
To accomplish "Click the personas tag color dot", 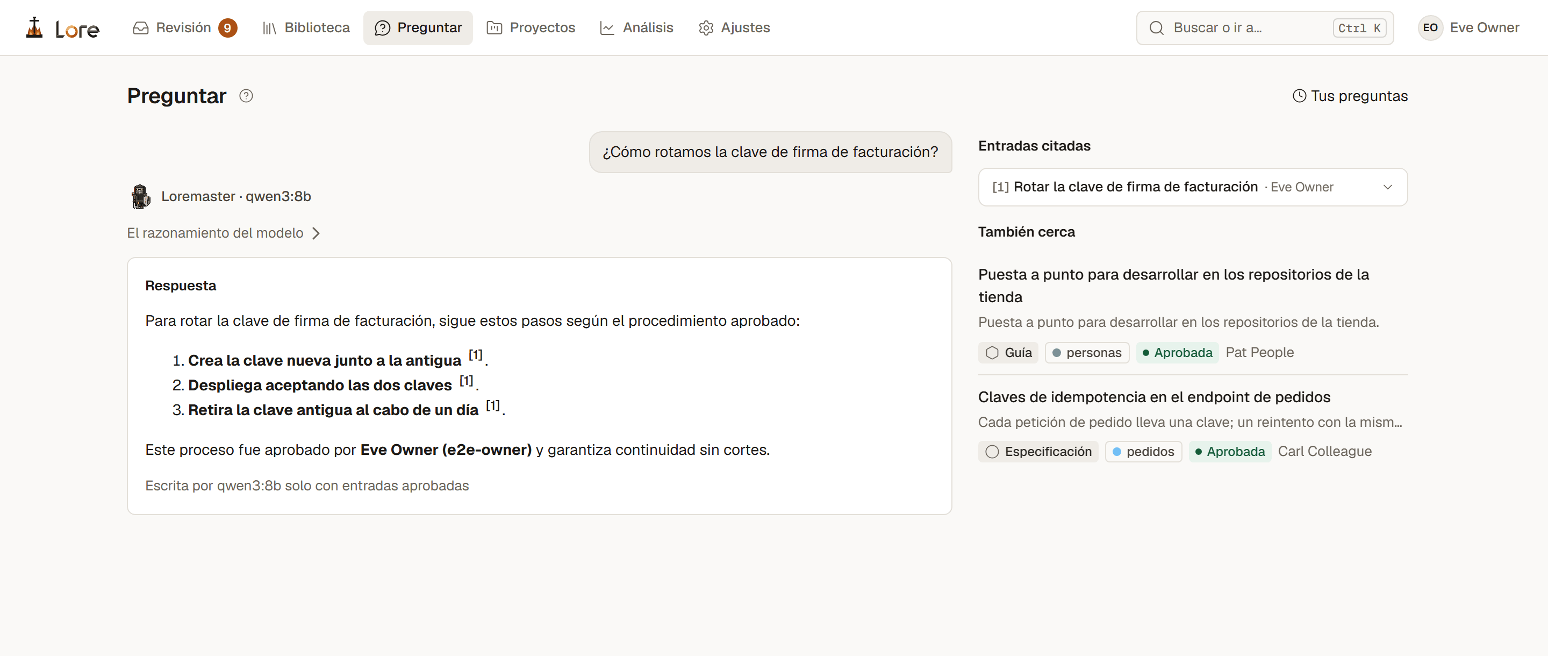I will tap(1056, 353).
